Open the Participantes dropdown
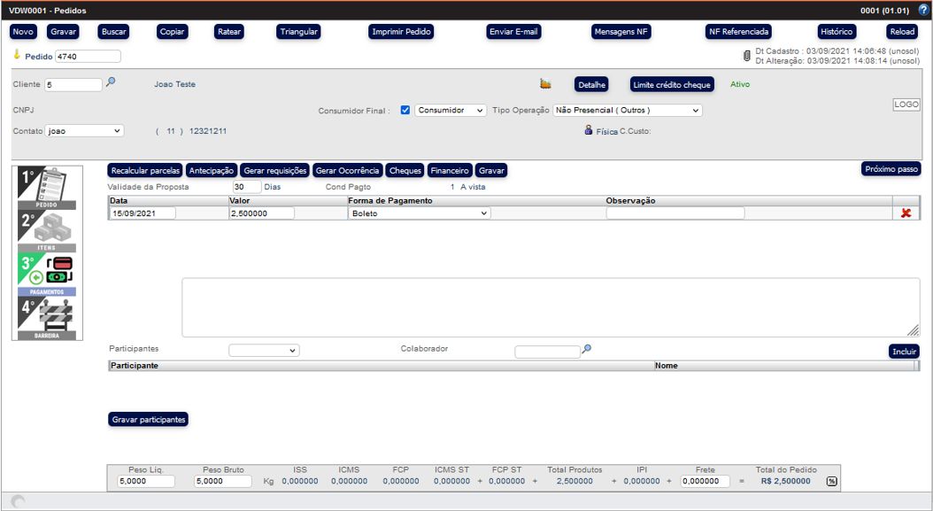Screen dimensions: 933x511 (x=264, y=351)
